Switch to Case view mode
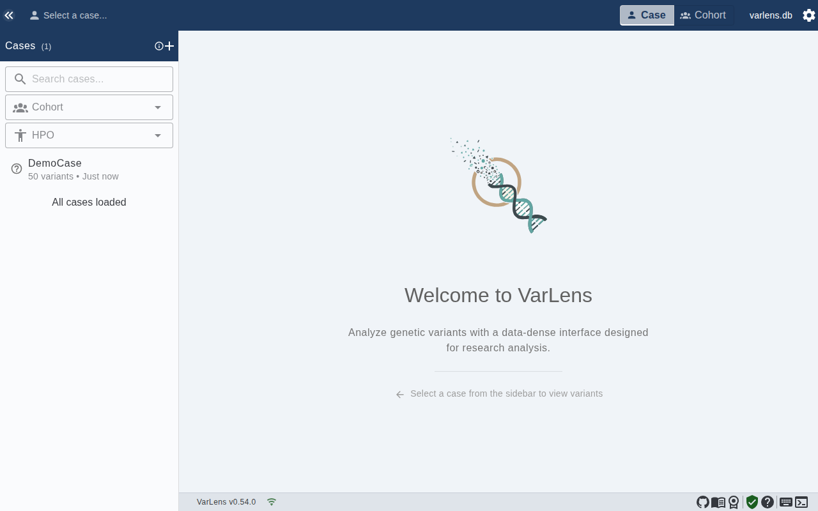Image resolution: width=818 pixels, height=511 pixels. click(x=647, y=15)
